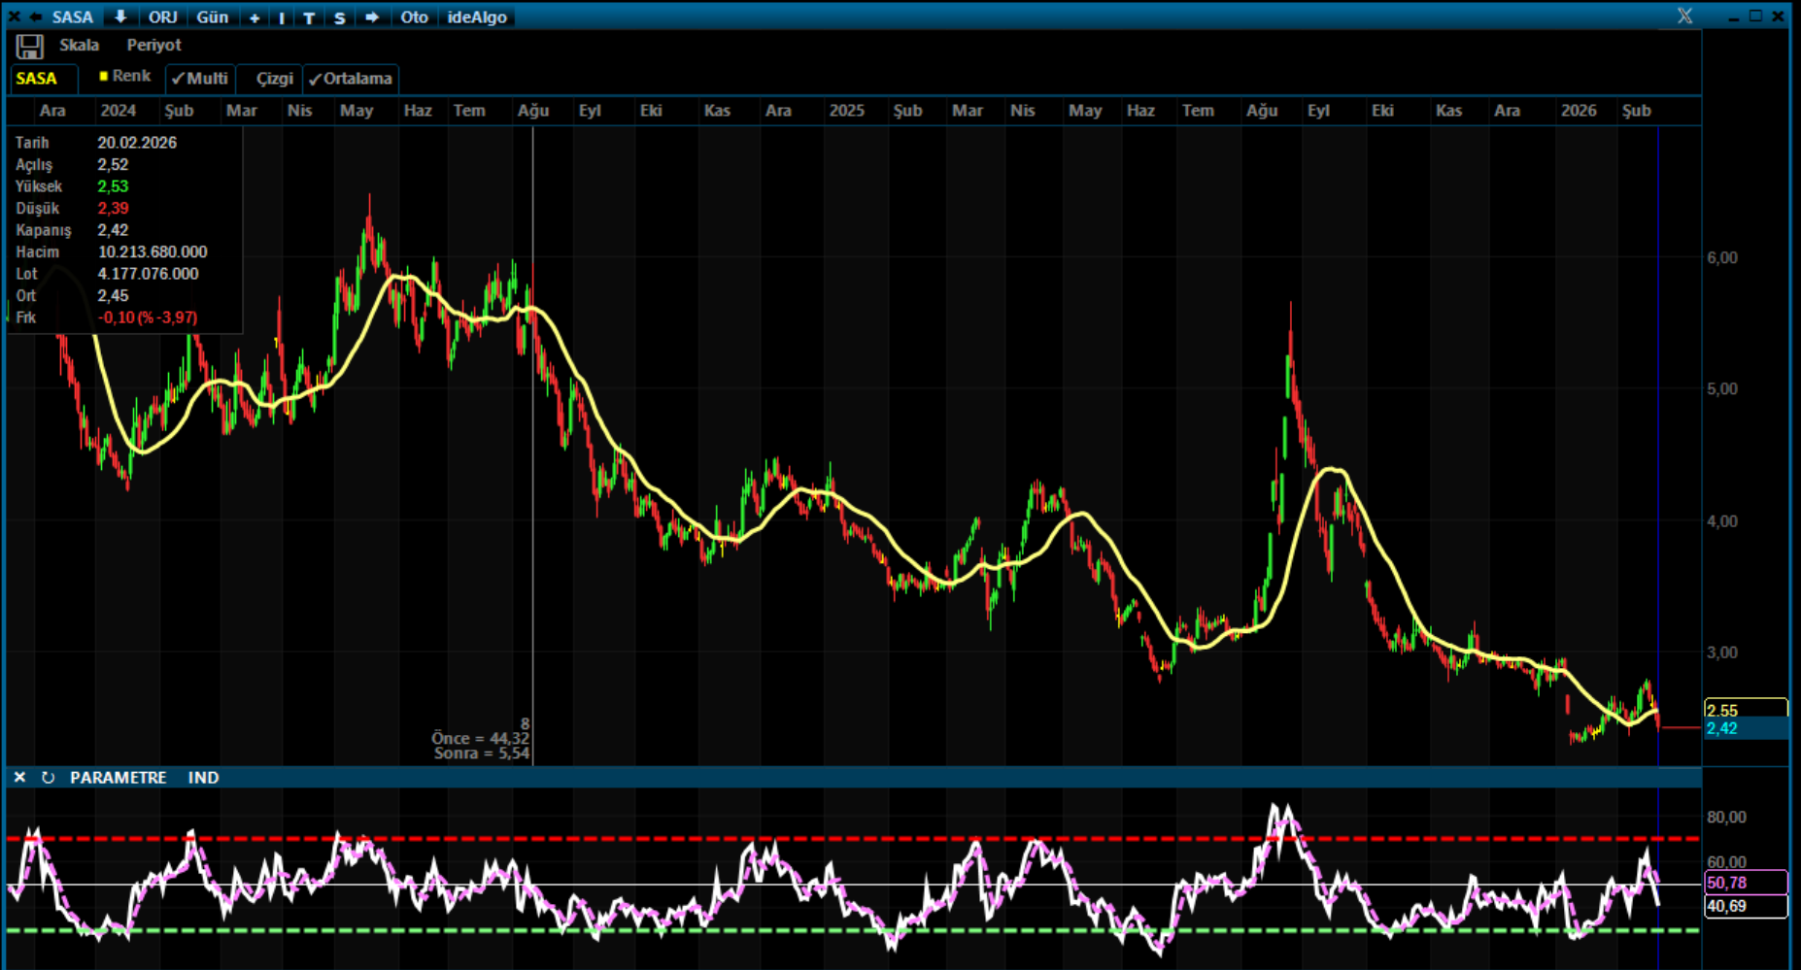Open the PARAMETRE menu

118,778
